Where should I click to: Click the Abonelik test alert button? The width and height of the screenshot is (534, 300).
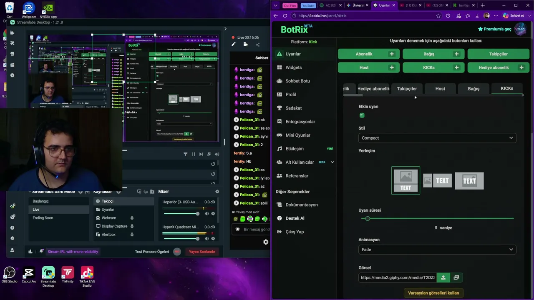[x=368, y=54]
